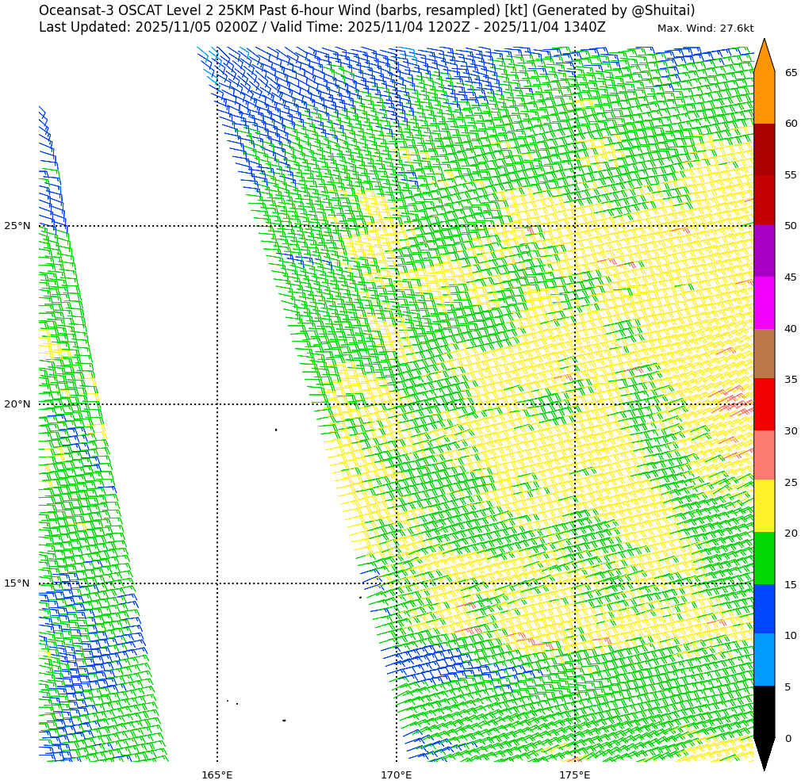This screenshot has width=801, height=784.
Task: Click the 15°N and 165°E gridline intersection
Action: pos(217,583)
